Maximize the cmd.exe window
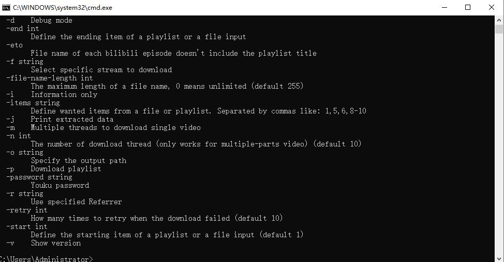Viewport: 504px width, 262px height. pos(468,8)
